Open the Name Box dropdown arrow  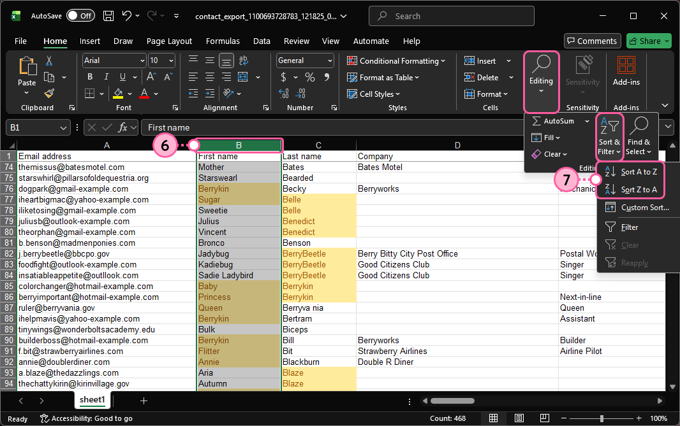[63, 128]
